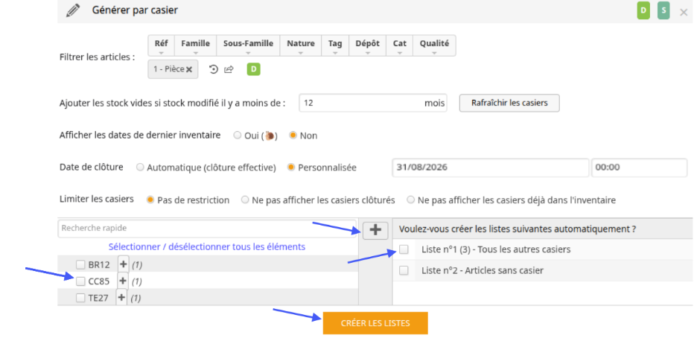Screen dimensions: 694x338
Task: Select Ne pas afficher les casiers clôturés
Action: point(245,200)
